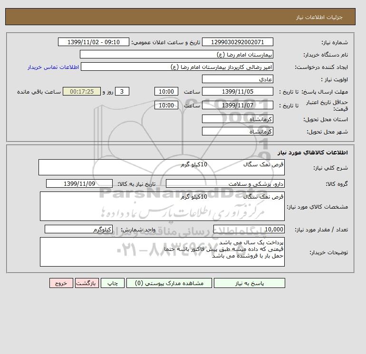366x354 pixels.
Task: Click remaining time countdown 00:17:25
Action: tap(82, 92)
